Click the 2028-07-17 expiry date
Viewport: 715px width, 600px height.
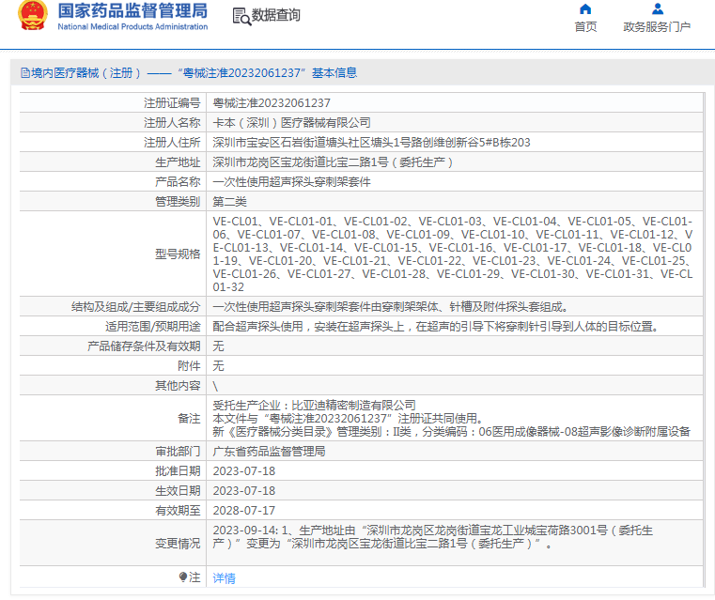(244, 511)
